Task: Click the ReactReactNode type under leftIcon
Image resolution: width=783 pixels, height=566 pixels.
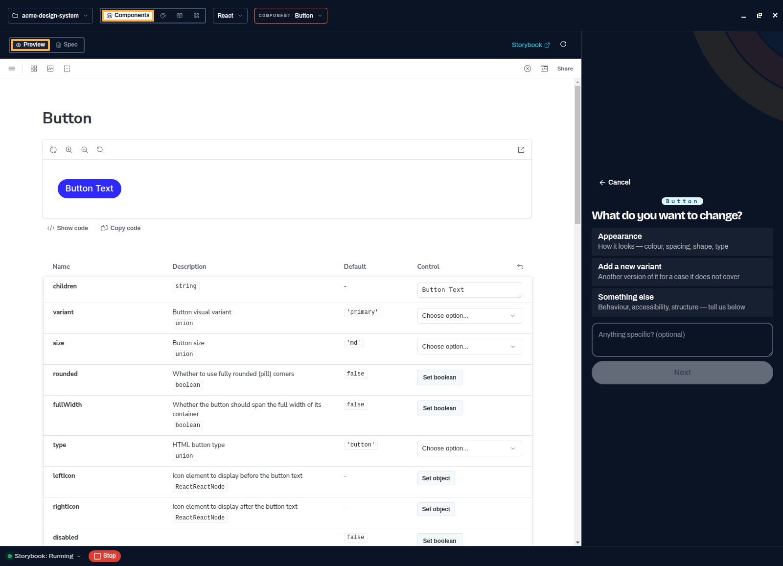Action: (200, 487)
